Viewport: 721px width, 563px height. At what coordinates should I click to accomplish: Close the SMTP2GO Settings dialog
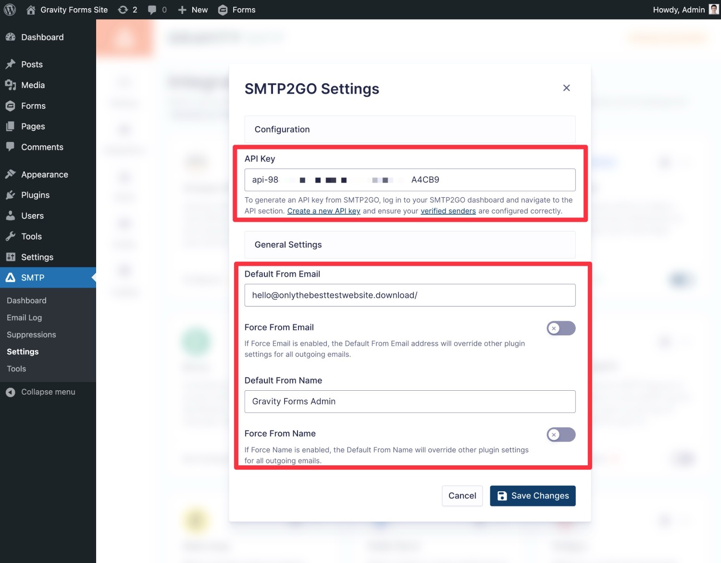(x=567, y=88)
